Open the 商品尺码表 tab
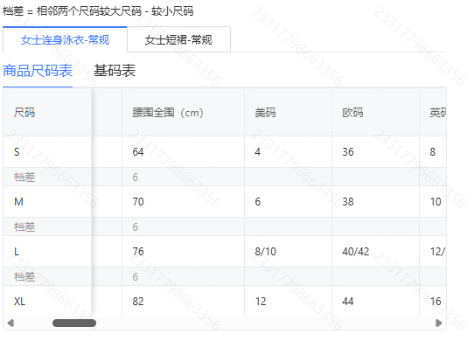The height and width of the screenshot is (341, 467). pos(38,71)
